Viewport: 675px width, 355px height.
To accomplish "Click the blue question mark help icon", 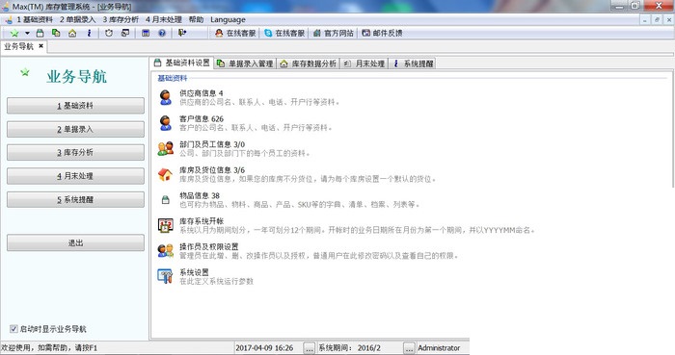I will click(x=162, y=33).
